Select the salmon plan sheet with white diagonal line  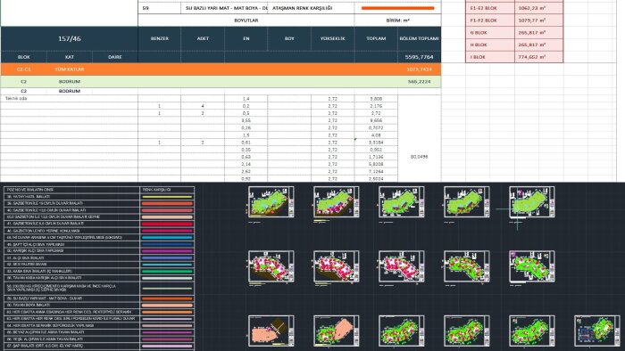pos(271,331)
